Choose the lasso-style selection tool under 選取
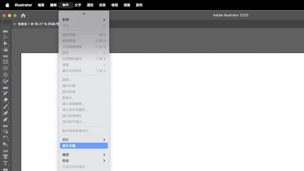Image resolution: width=304 pixels, height=171 pixels. click(5, 50)
